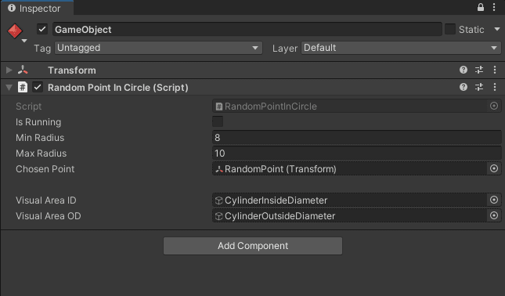Viewport: 505px width, 296px height.
Task: Click the Max Radius label
Action: click(41, 153)
